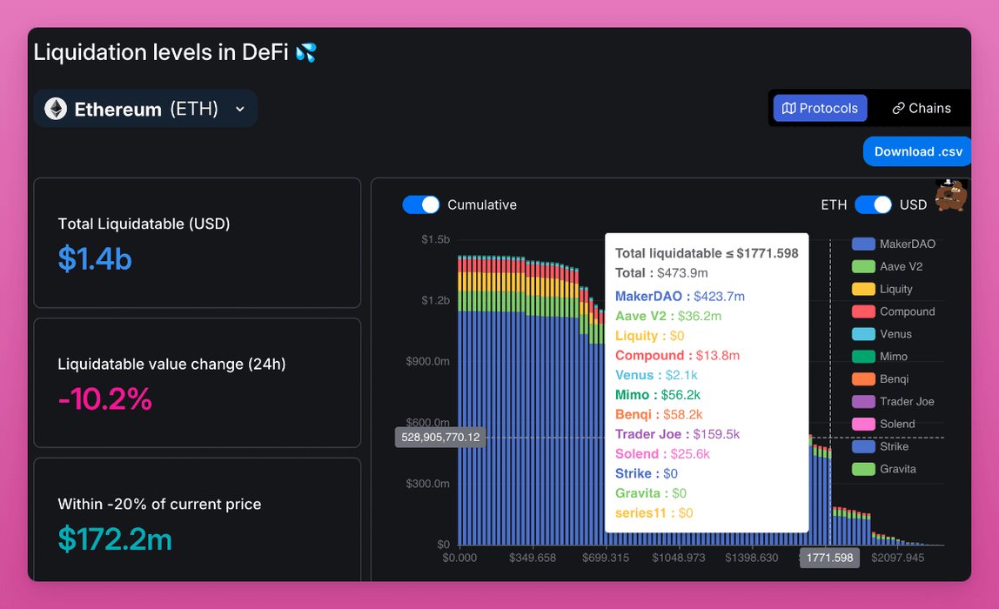The image size is (999, 609).
Task: Click the Within -20% of current price card
Action: click(x=197, y=519)
